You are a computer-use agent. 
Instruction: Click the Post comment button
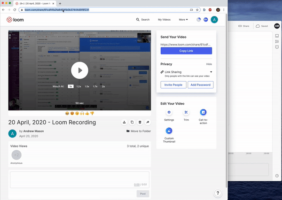(x=143, y=194)
